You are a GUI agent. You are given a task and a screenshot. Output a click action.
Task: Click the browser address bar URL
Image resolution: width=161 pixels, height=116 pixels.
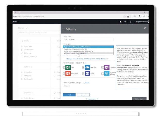coord(28,16)
